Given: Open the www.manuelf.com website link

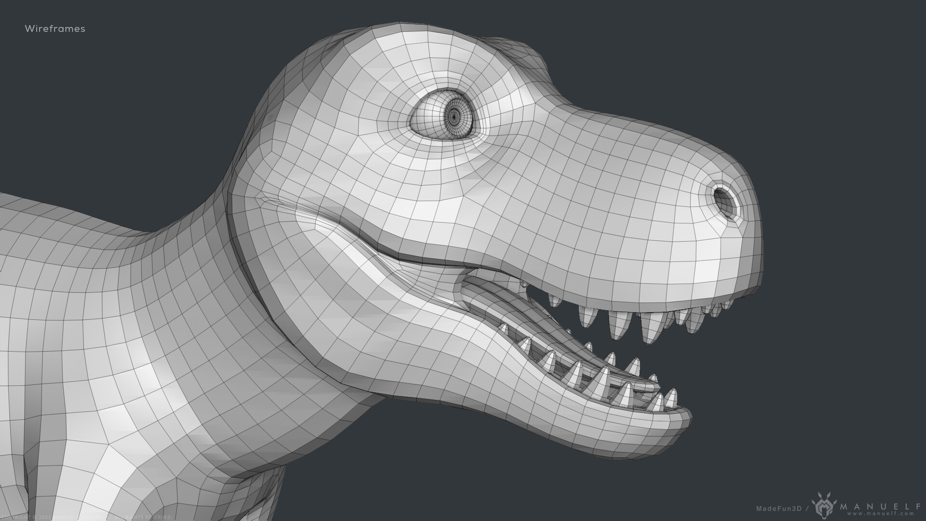Looking at the screenshot, I should (880, 514).
